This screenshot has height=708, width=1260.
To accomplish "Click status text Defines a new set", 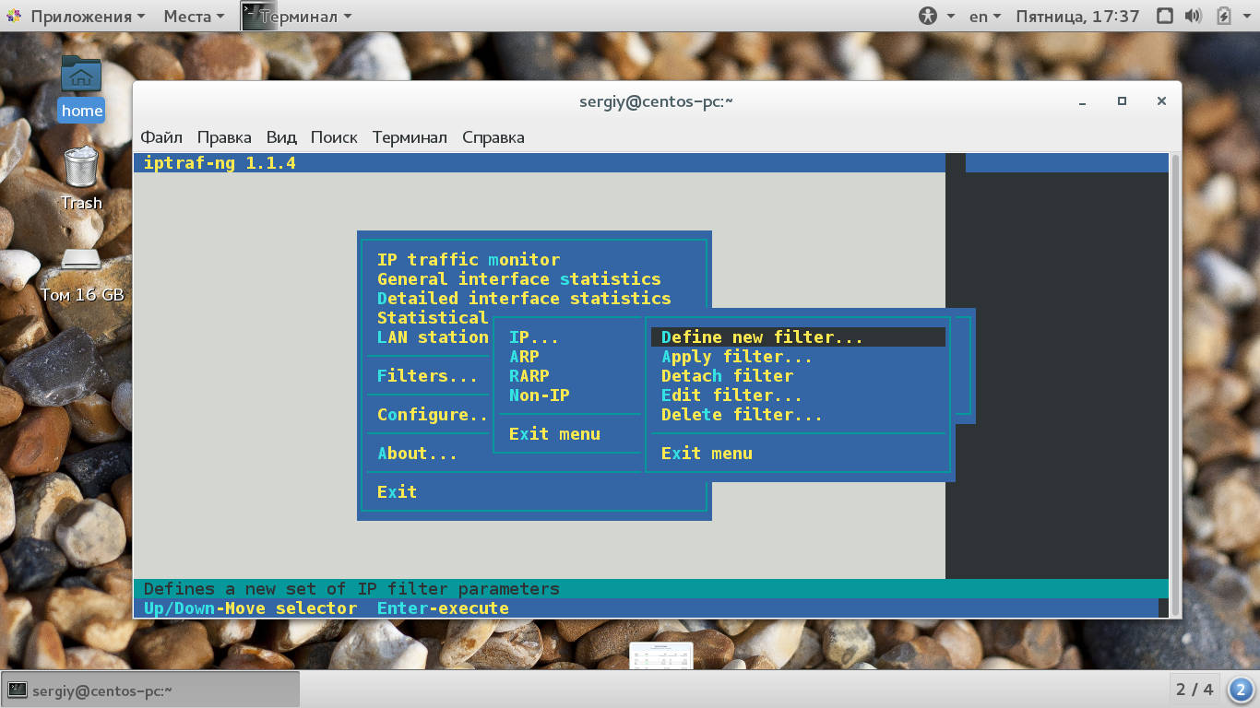I will (351, 589).
